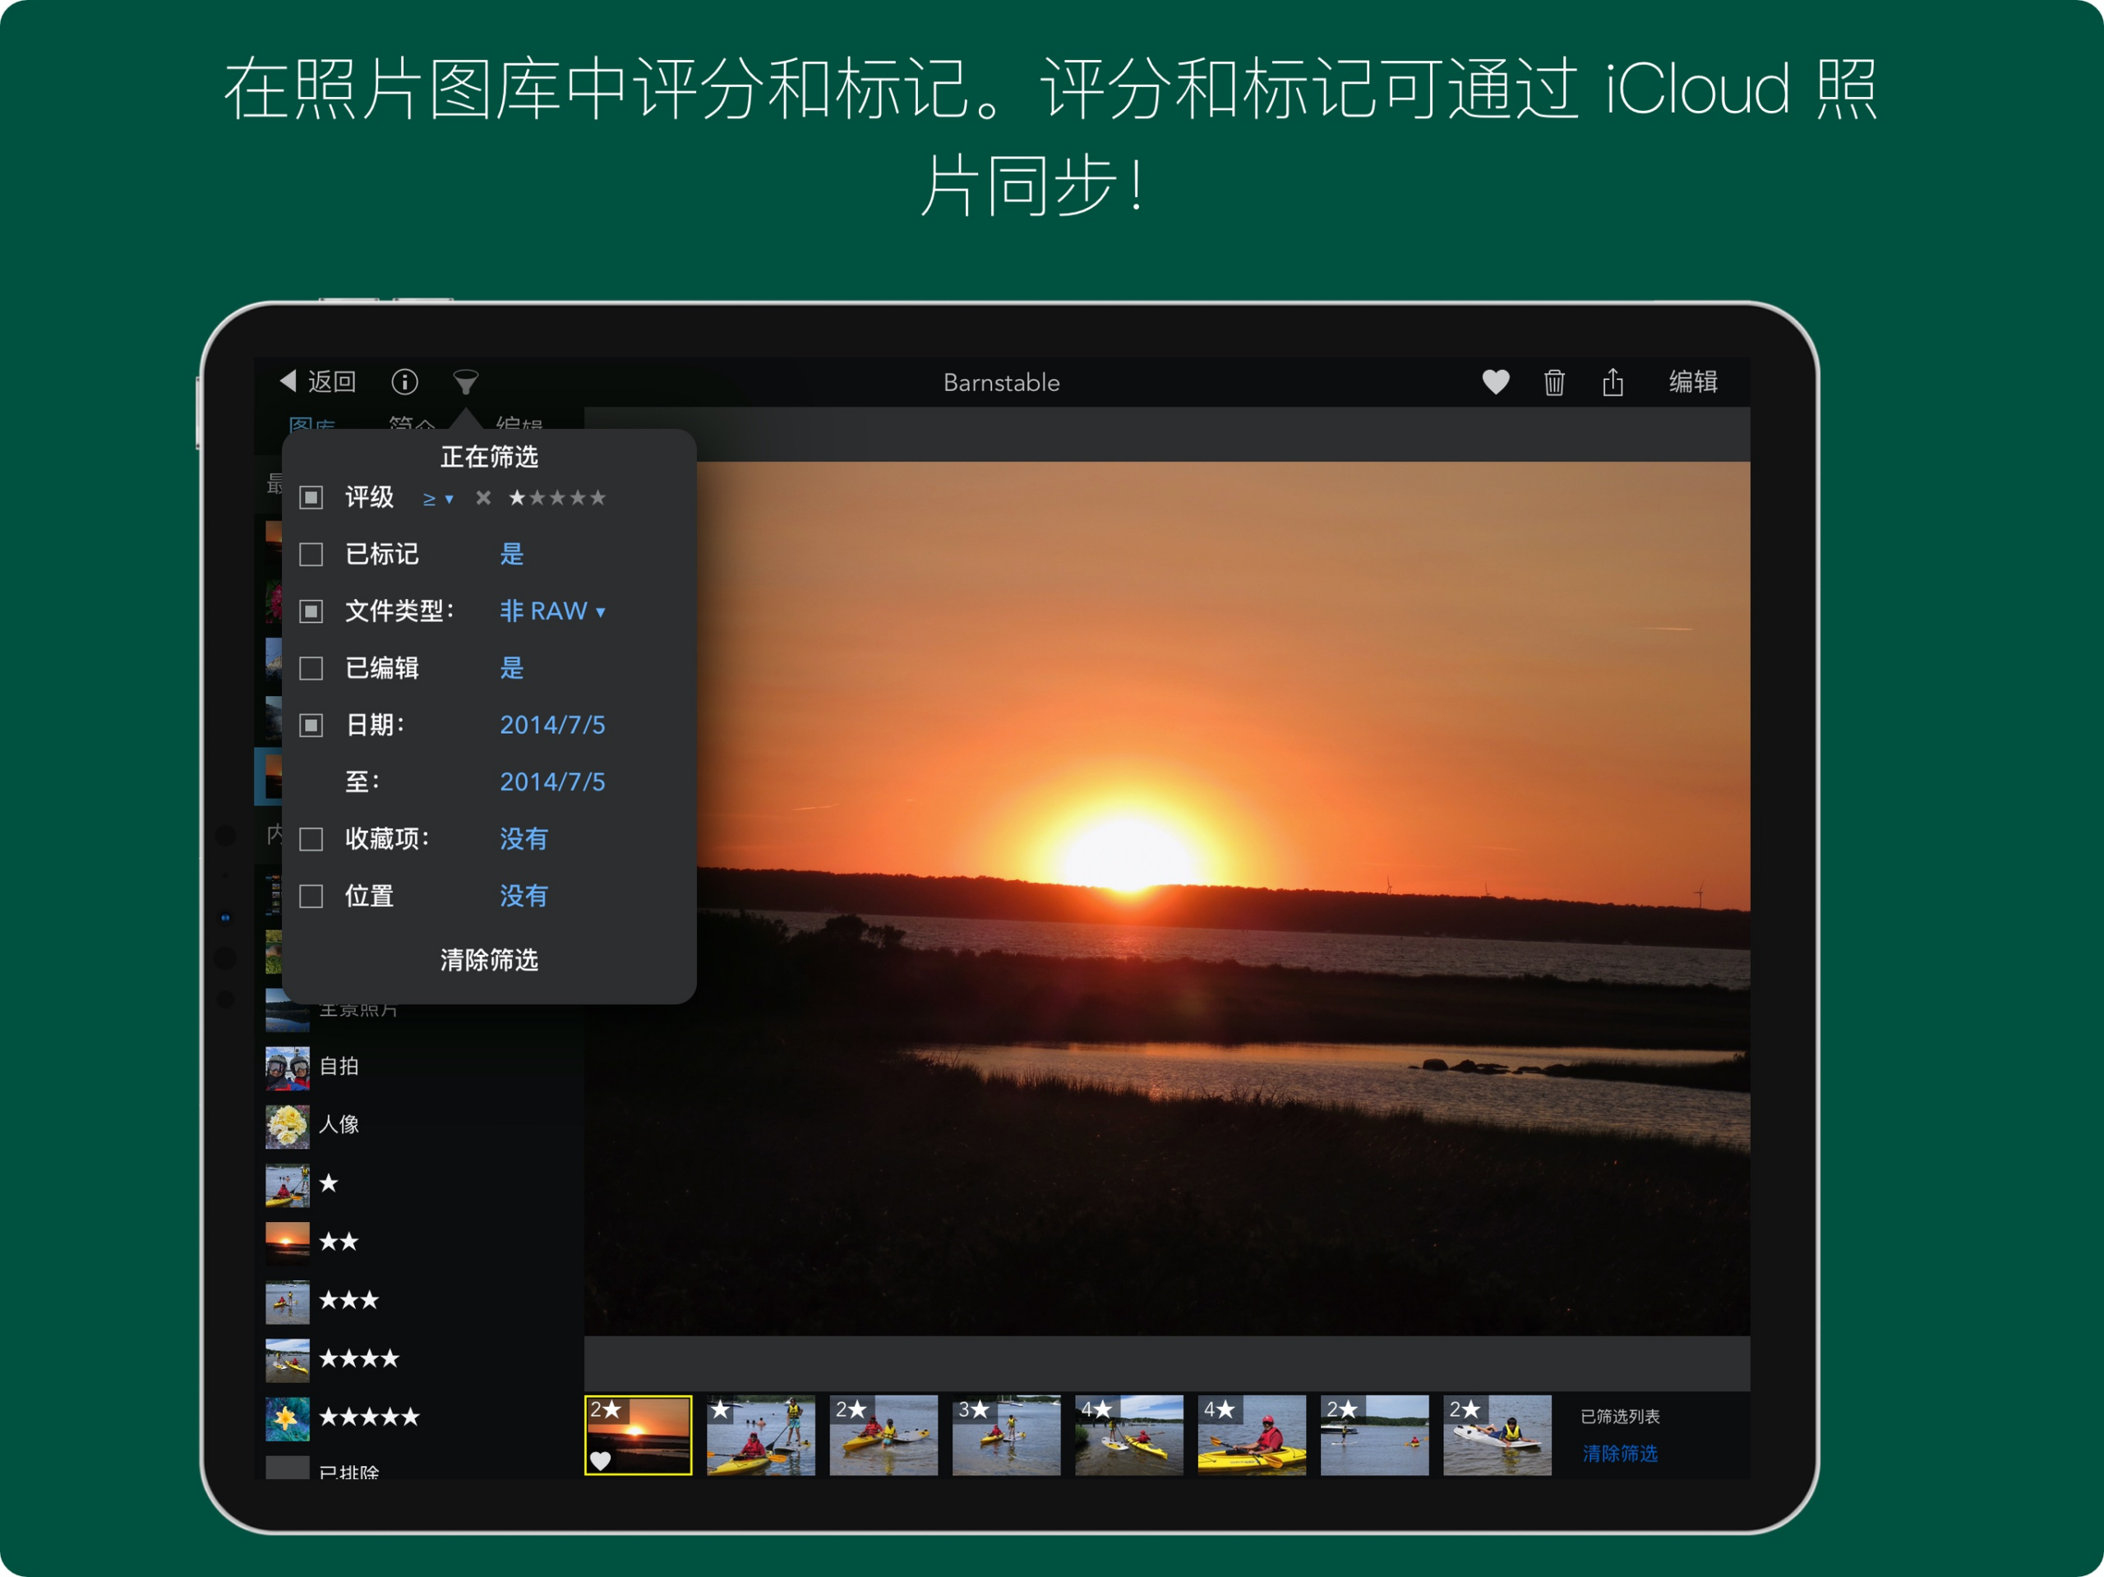Click the blue 清除筛选 link below thumbnails
Viewport: 2104px width, 1577px height.
[1620, 1454]
